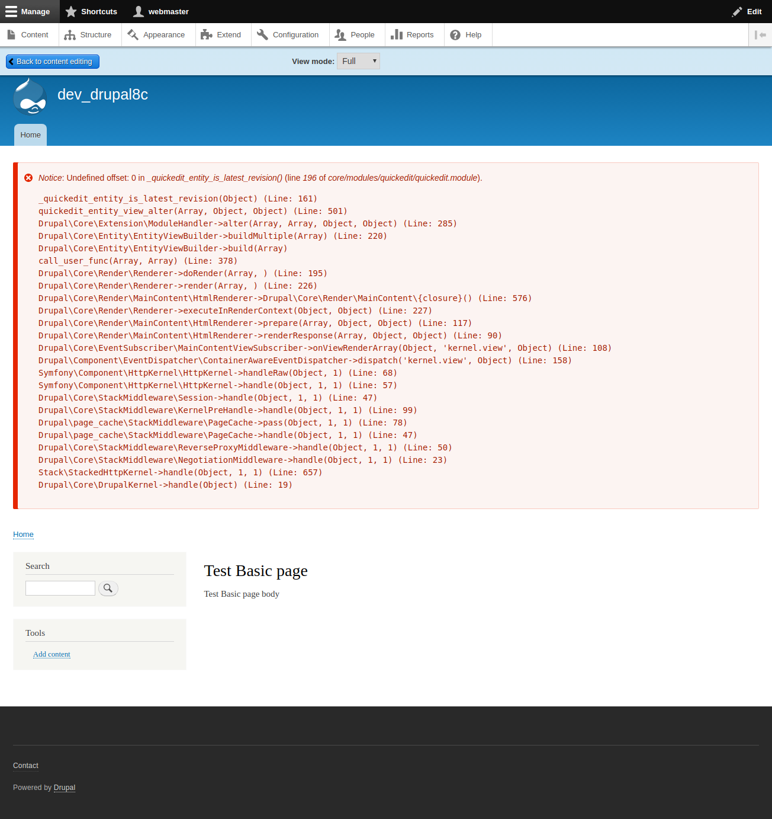Open the Extend modules page
This screenshot has width=772, height=819.
[221, 35]
